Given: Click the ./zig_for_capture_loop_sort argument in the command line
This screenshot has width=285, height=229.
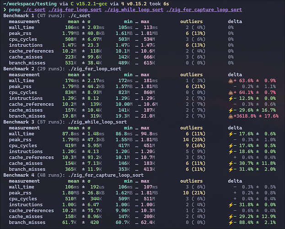Looking at the screenshot, I should (x=204, y=9).
